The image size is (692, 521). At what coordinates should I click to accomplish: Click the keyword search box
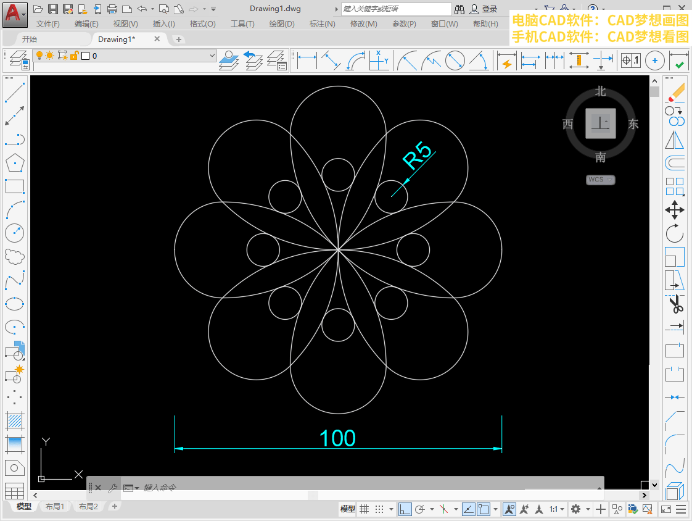[396, 9]
